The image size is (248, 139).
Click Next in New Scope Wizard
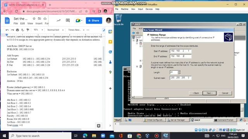209,93
